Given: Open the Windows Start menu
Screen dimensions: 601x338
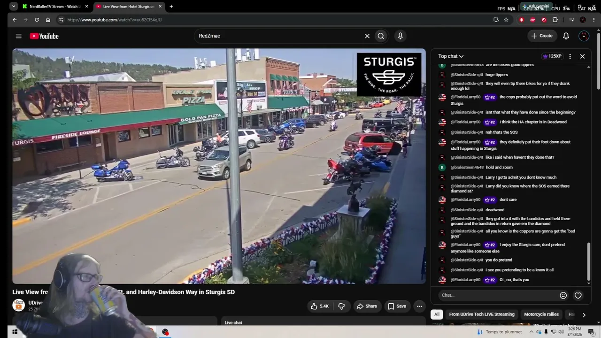Looking at the screenshot, I should coord(15,332).
